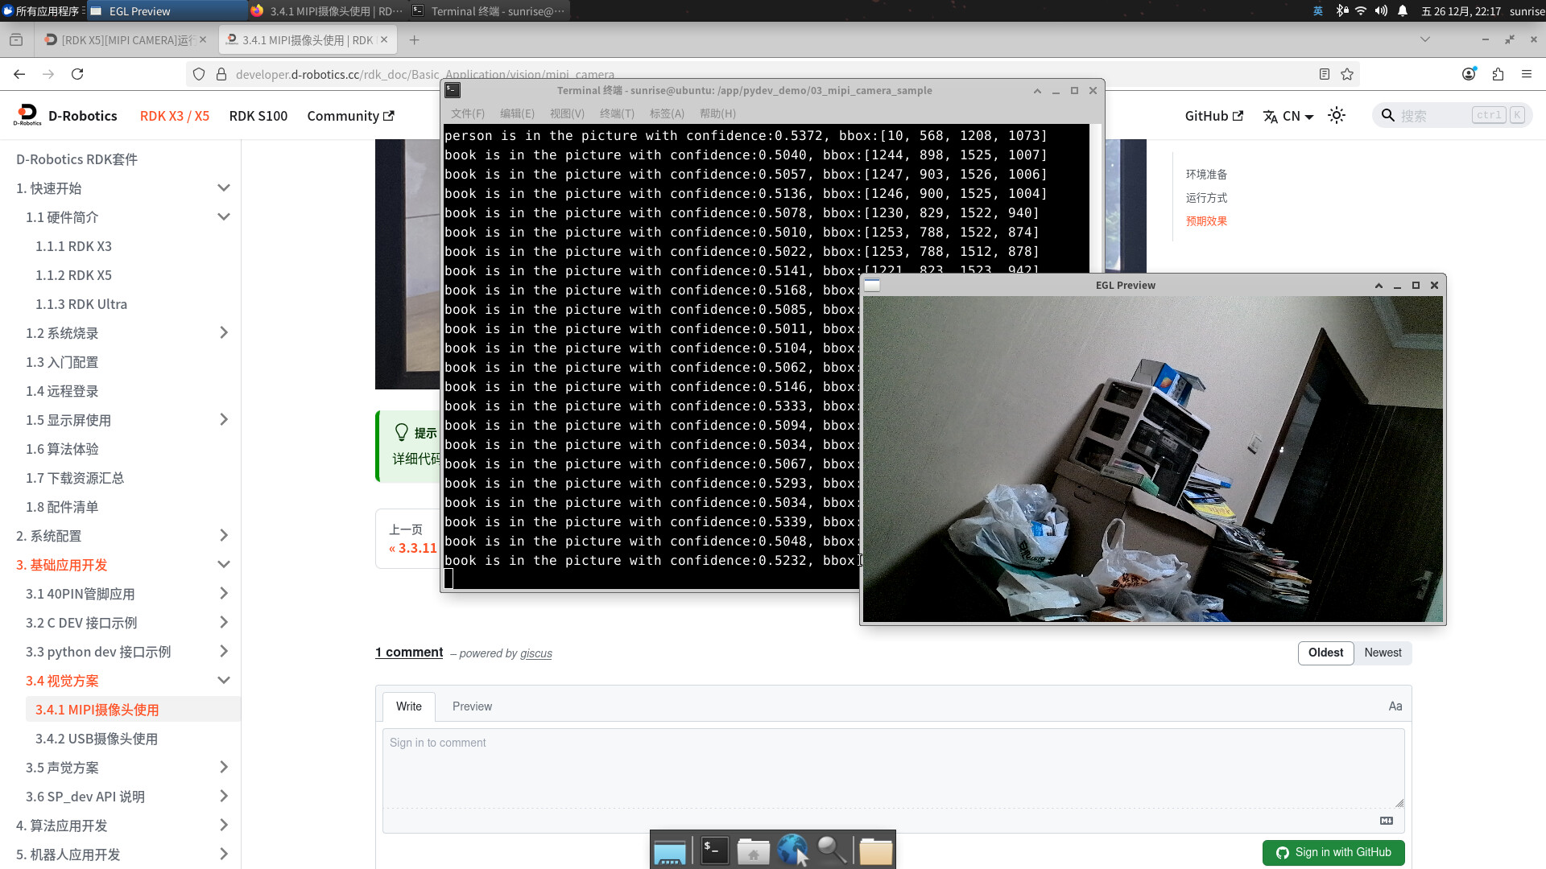The width and height of the screenshot is (1546, 869).
Task: Select Newest comment sorting
Action: click(x=1383, y=653)
